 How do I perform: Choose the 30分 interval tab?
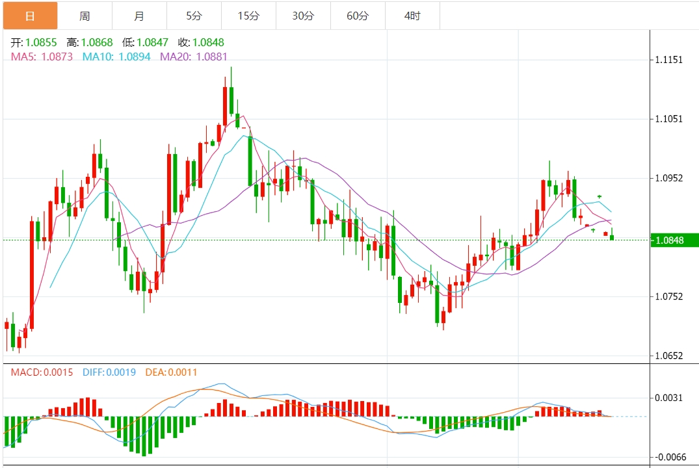click(303, 16)
